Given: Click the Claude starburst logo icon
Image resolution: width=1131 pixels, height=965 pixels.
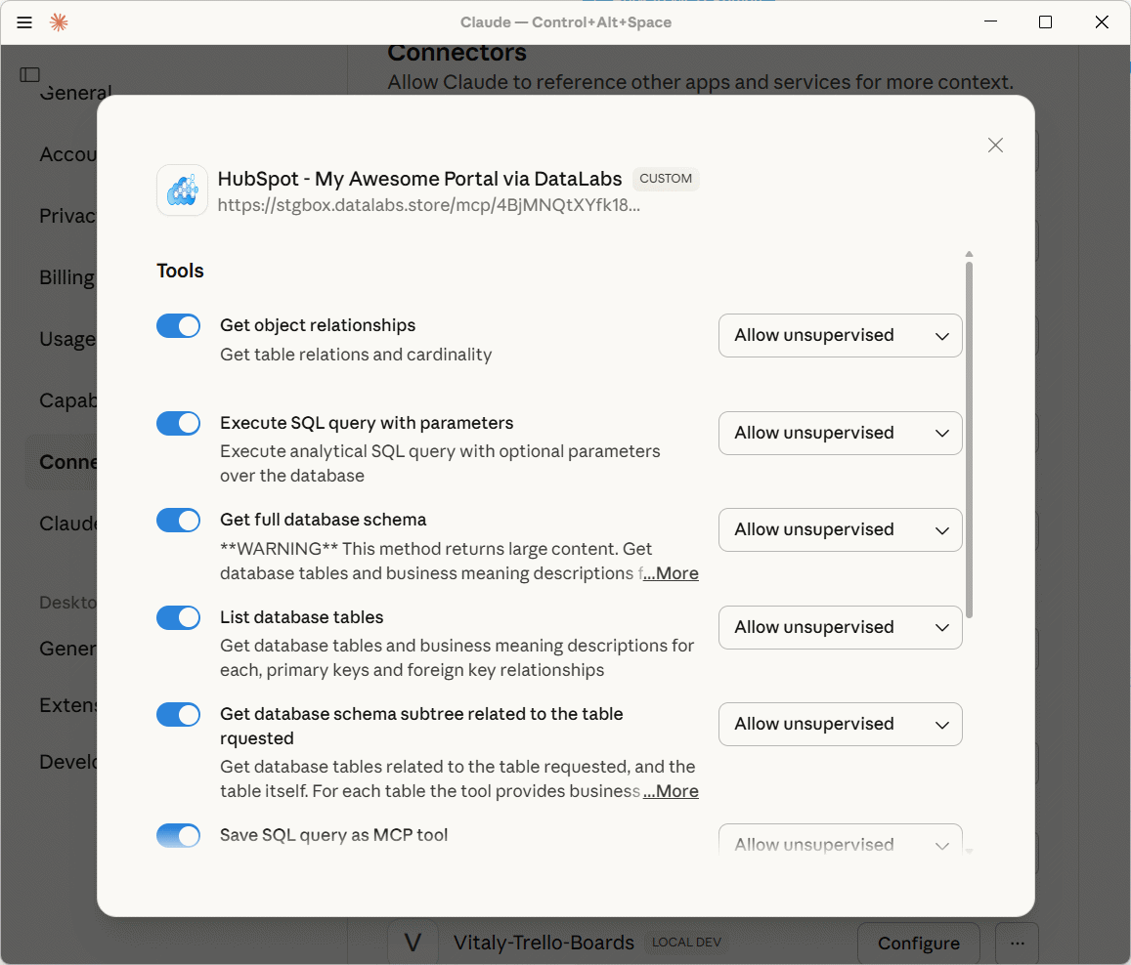Looking at the screenshot, I should (x=59, y=22).
